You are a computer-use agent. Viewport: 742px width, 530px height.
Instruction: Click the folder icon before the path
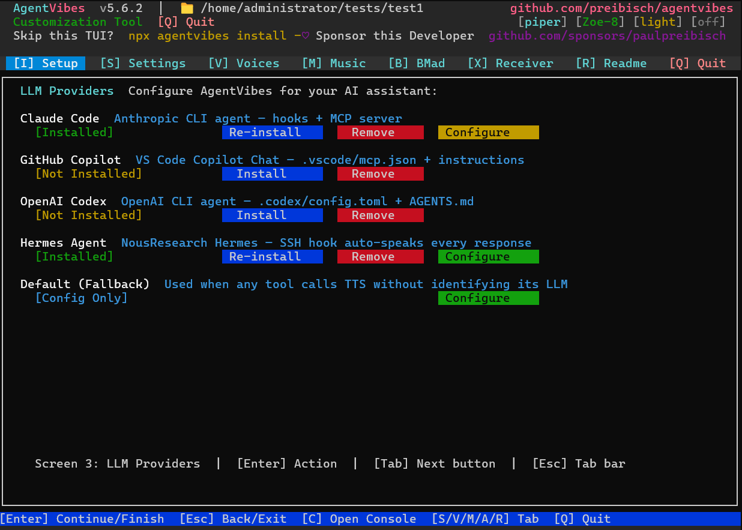click(x=187, y=8)
